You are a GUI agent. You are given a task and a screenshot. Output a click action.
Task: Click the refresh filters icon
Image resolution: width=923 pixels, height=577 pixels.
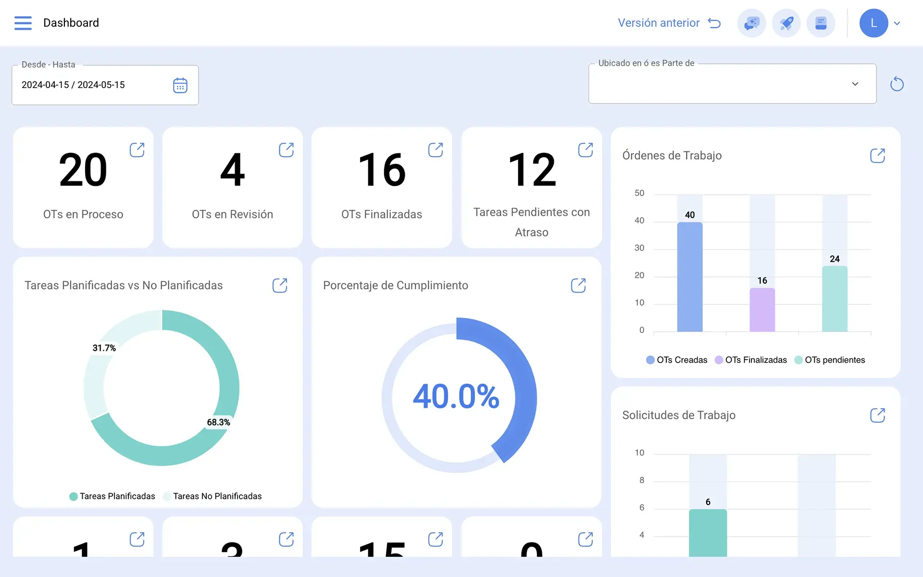pyautogui.click(x=897, y=84)
